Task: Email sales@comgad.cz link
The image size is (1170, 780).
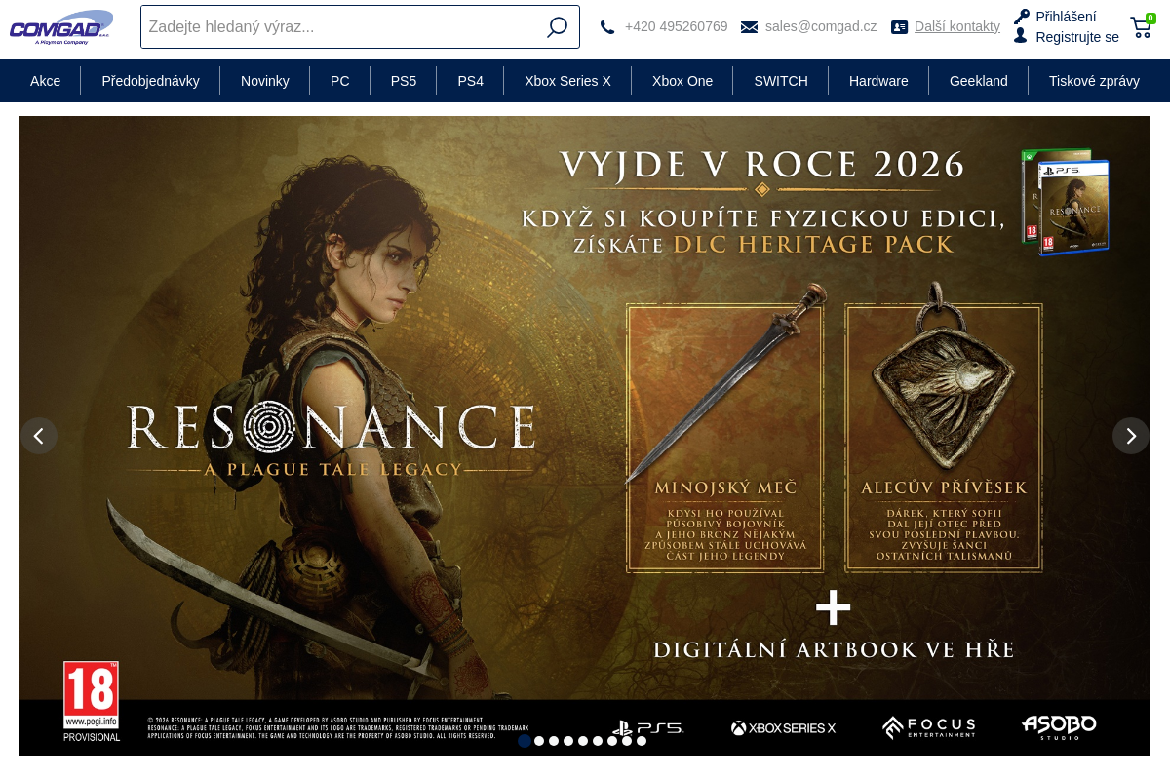Action: (821, 26)
